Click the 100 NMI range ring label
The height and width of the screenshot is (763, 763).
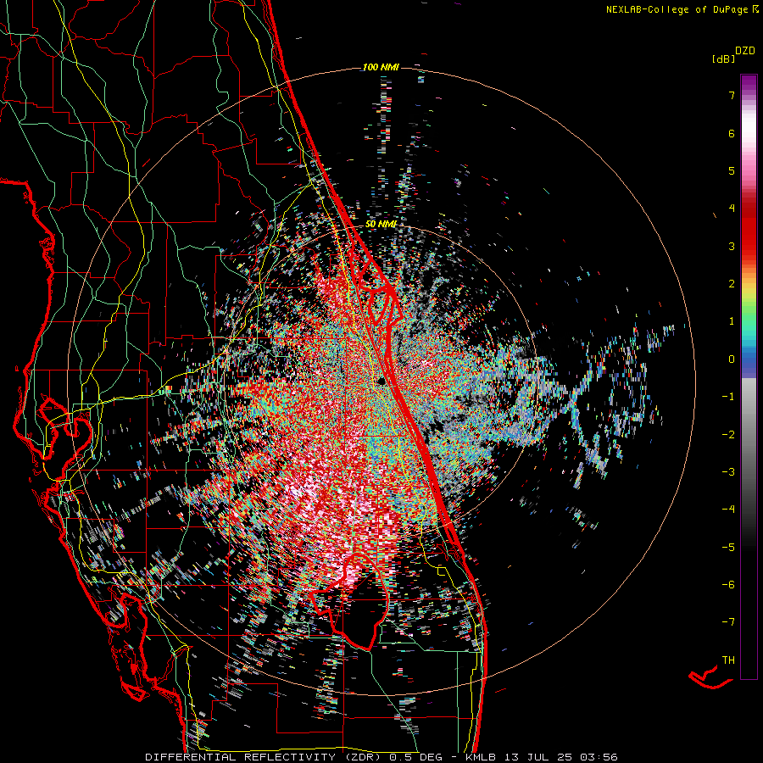(381, 67)
